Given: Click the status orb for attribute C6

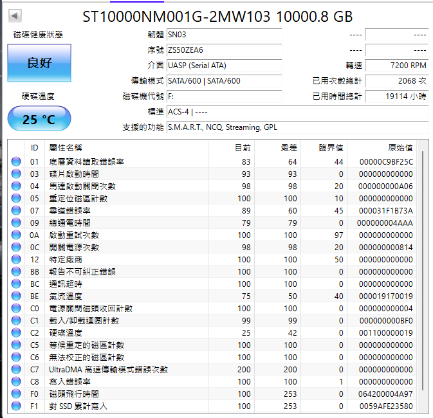Looking at the screenshot, I should click(16, 357).
